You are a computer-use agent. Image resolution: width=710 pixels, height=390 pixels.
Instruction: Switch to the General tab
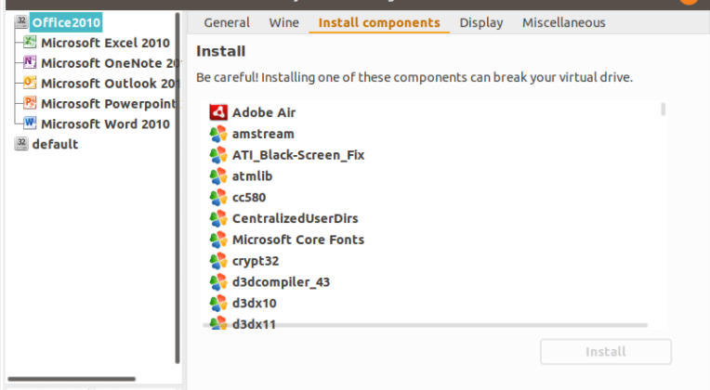tap(227, 22)
